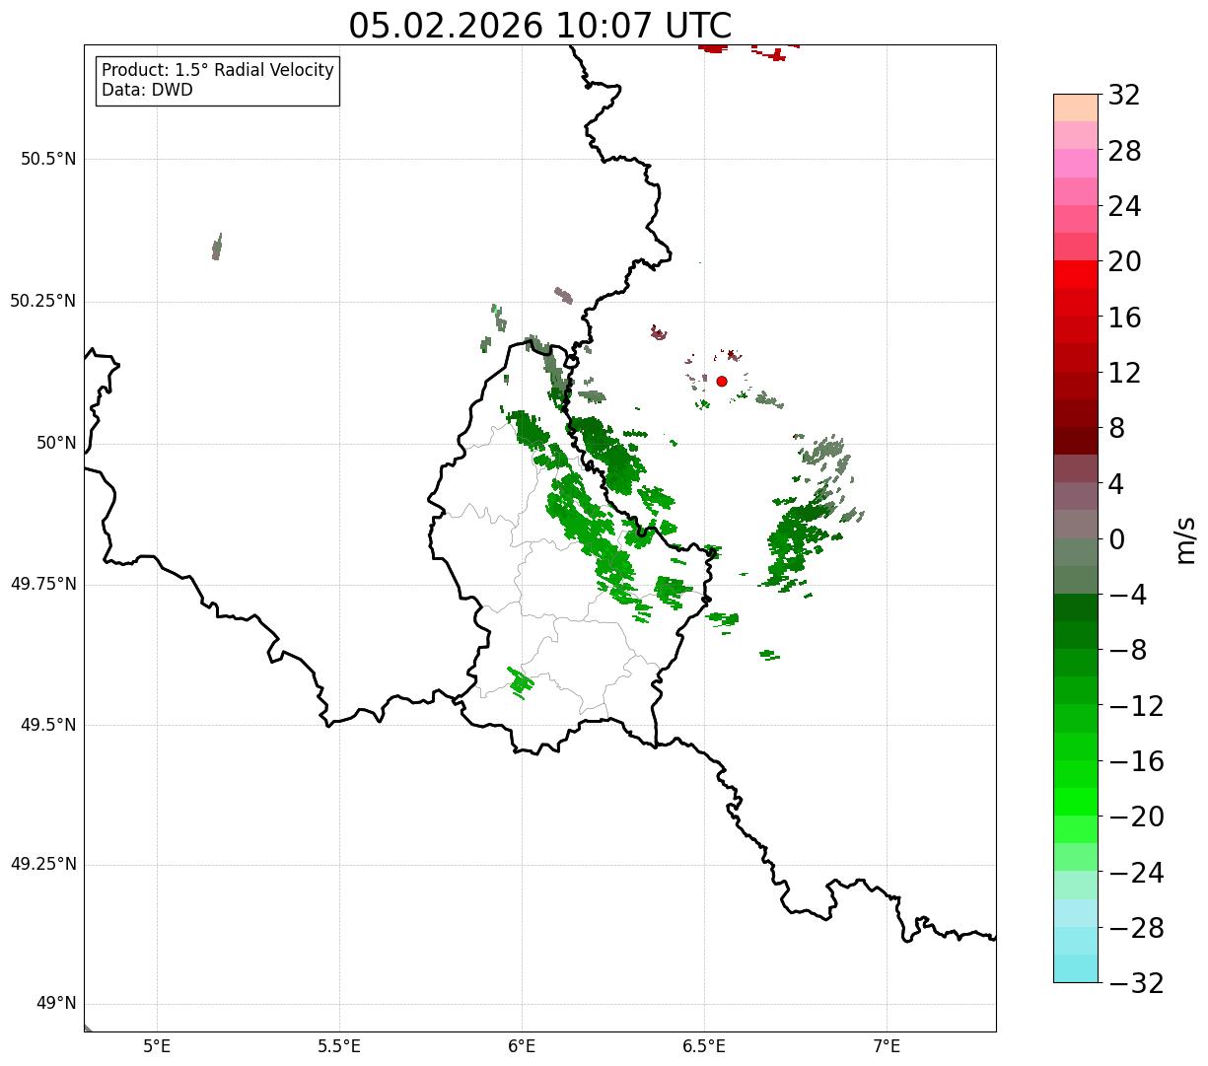This screenshot has width=1208, height=1066.
Task: Click the '6°E' longitude label
Action: 522,1046
